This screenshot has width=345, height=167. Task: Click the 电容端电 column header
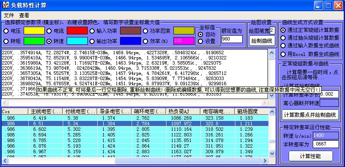[218, 111]
